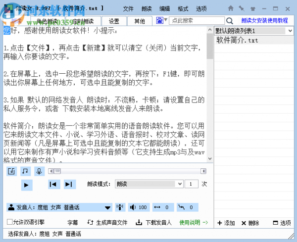Click the clipboard reading icon

[11, 171]
